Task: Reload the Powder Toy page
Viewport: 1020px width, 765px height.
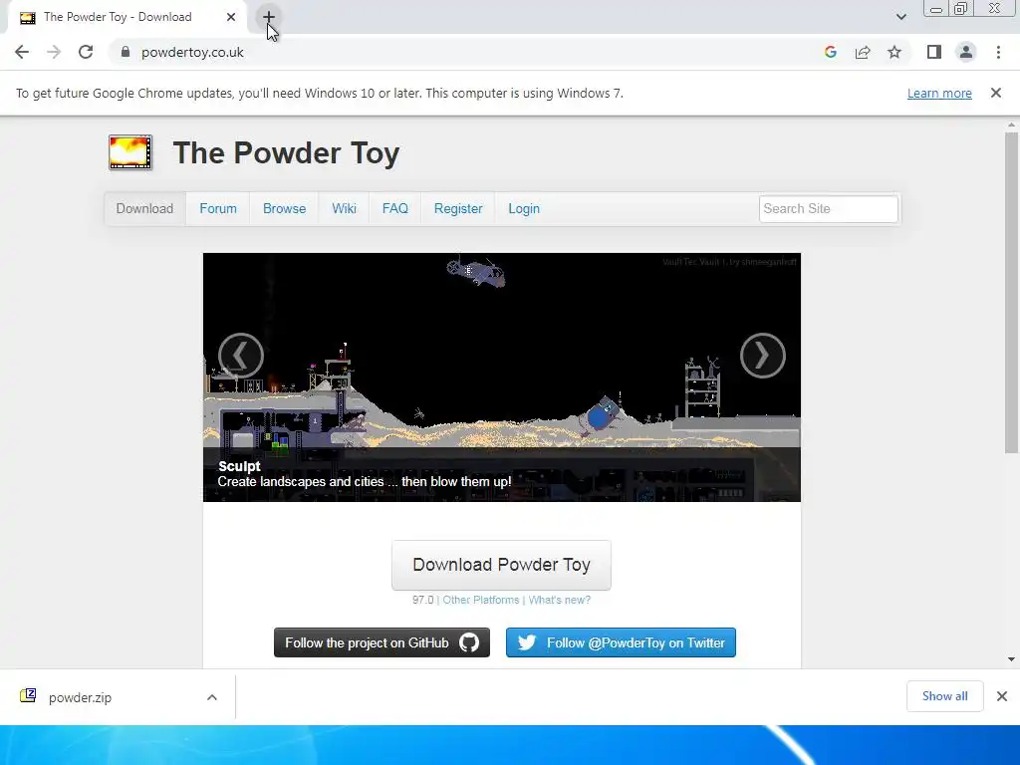Action: [86, 52]
